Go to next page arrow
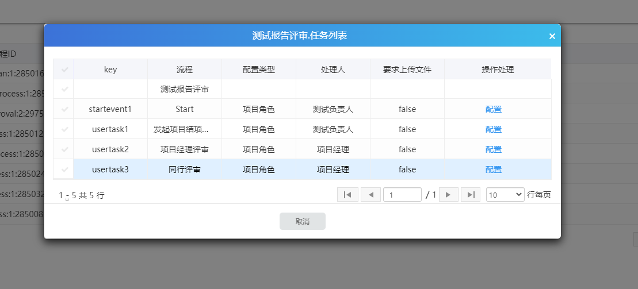The height and width of the screenshot is (289, 638). point(448,195)
